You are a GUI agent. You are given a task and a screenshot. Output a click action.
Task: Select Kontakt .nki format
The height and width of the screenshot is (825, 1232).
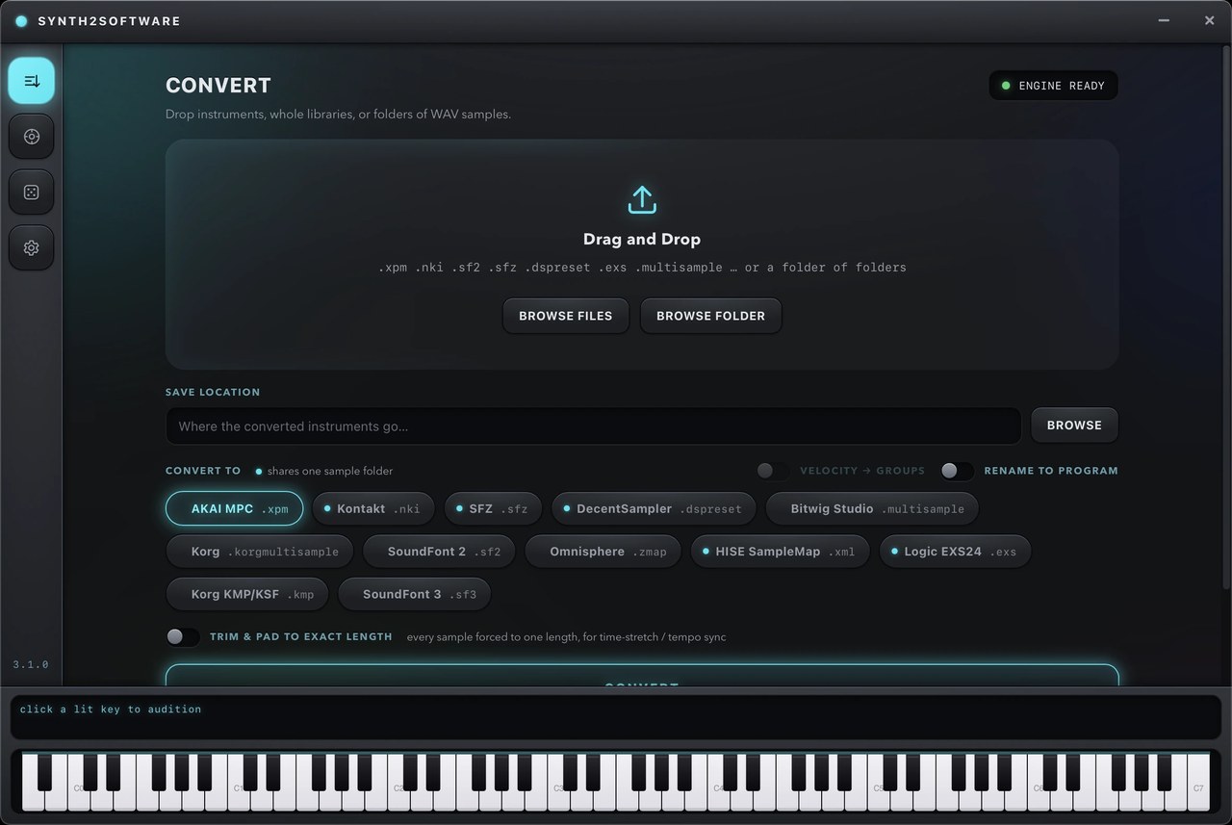[374, 509]
